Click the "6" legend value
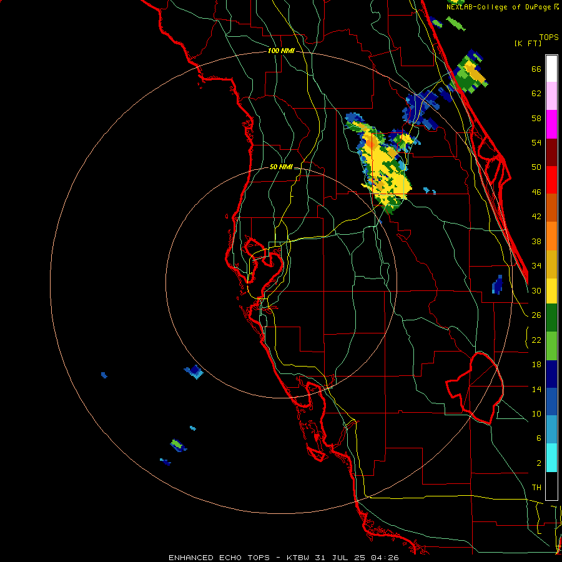562x562 pixels. click(539, 438)
